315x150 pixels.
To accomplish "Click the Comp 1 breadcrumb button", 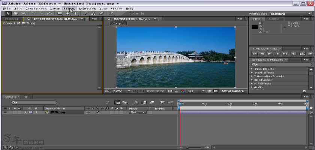I will [x=118, y=23].
